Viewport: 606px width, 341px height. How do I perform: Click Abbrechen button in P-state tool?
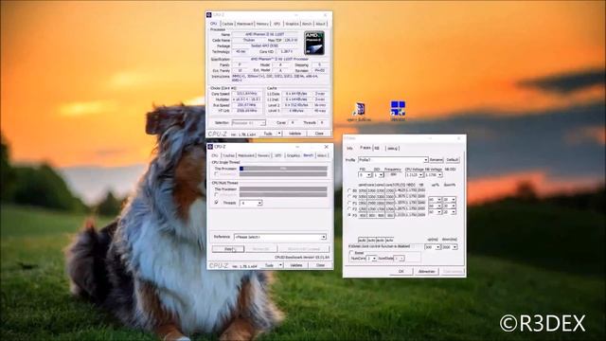click(x=426, y=271)
